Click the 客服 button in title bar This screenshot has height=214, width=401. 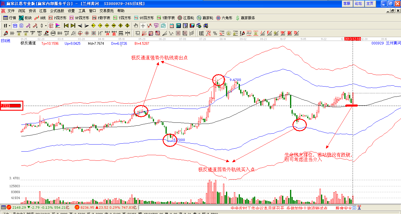347,4
